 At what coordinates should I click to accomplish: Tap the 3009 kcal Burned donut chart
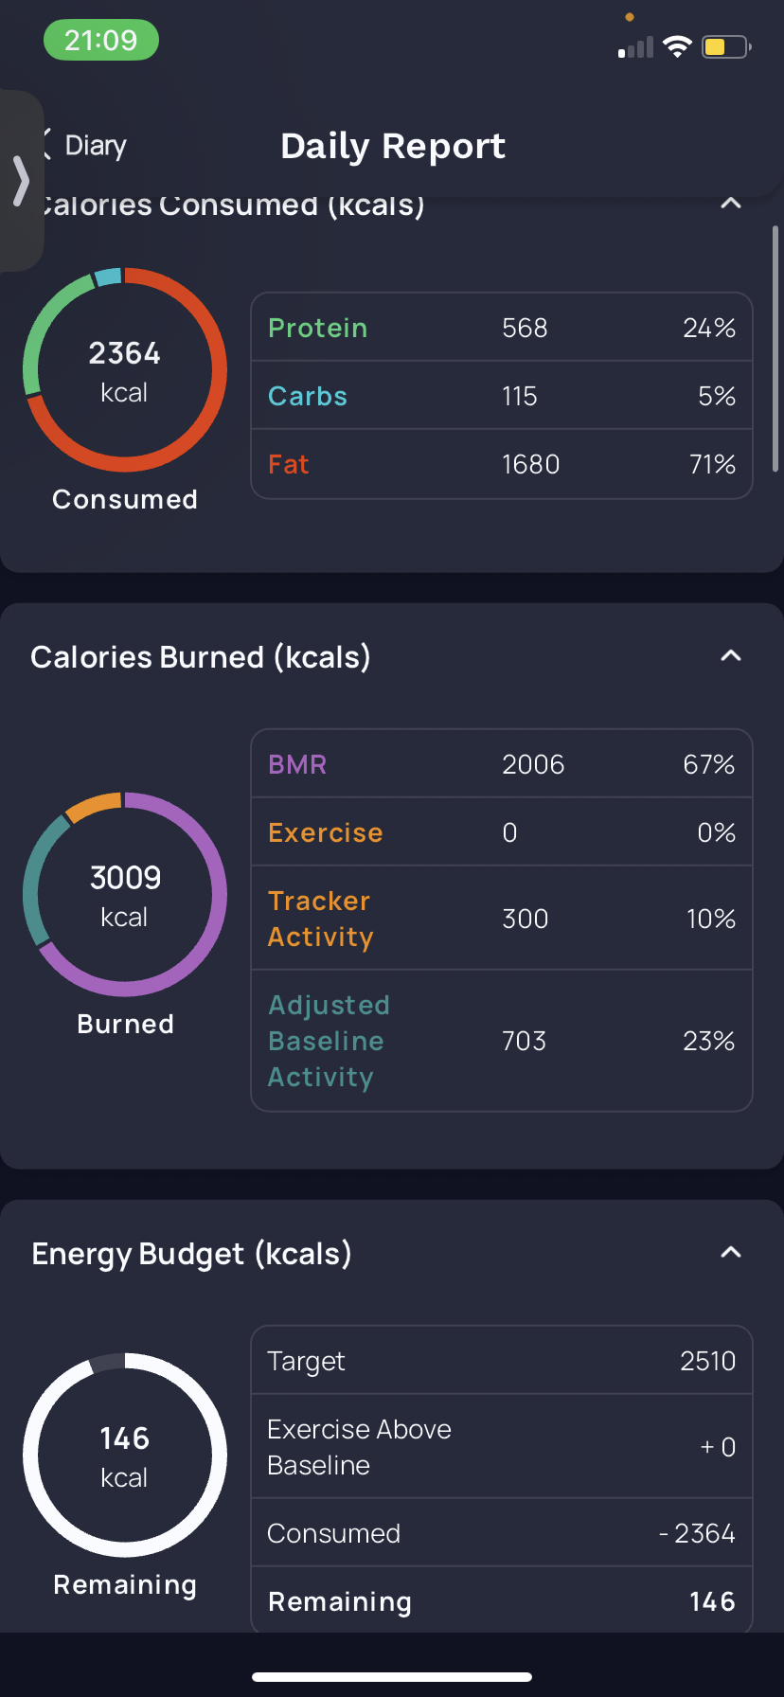[x=125, y=894]
